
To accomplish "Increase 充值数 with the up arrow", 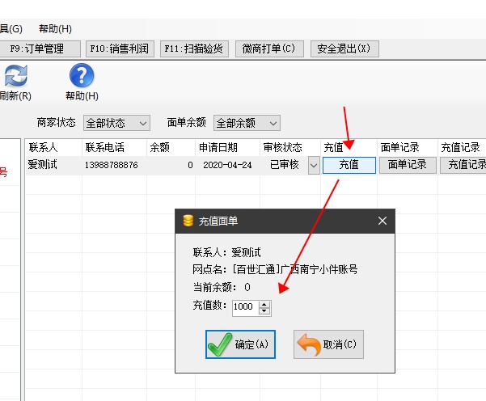I will [x=265, y=304].
